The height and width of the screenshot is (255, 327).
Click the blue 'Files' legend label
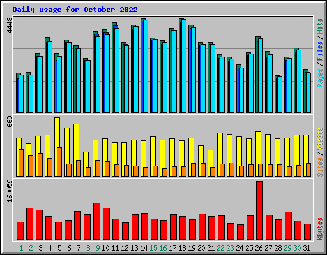tap(320, 51)
